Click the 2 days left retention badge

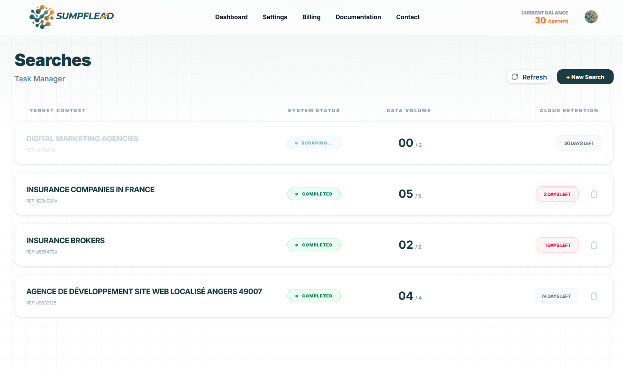point(557,194)
